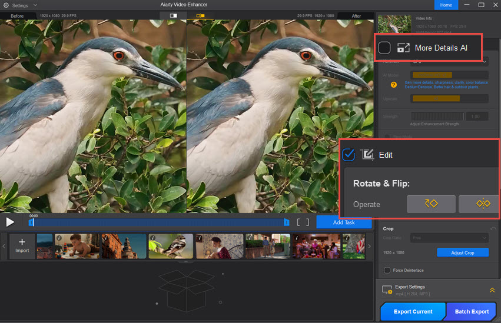Expand the Settings dropdown arrow
Screen dimensions: 501x323
(35, 5)
